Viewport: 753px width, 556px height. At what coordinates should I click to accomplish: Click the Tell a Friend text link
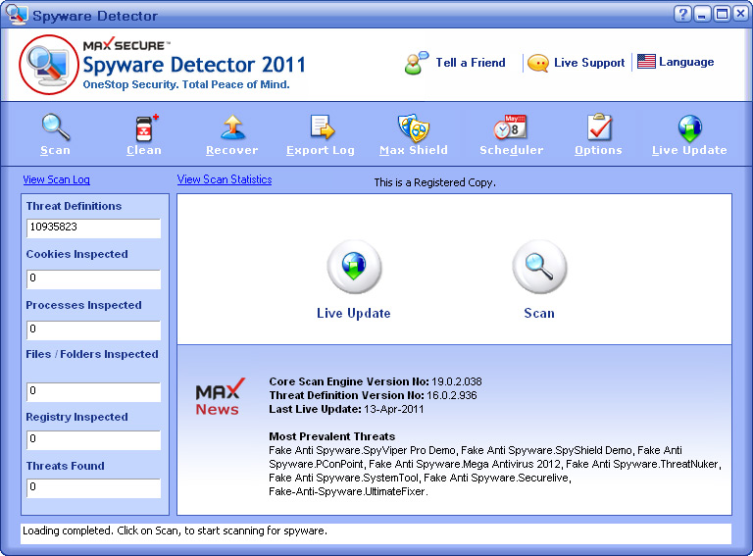click(471, 63)
